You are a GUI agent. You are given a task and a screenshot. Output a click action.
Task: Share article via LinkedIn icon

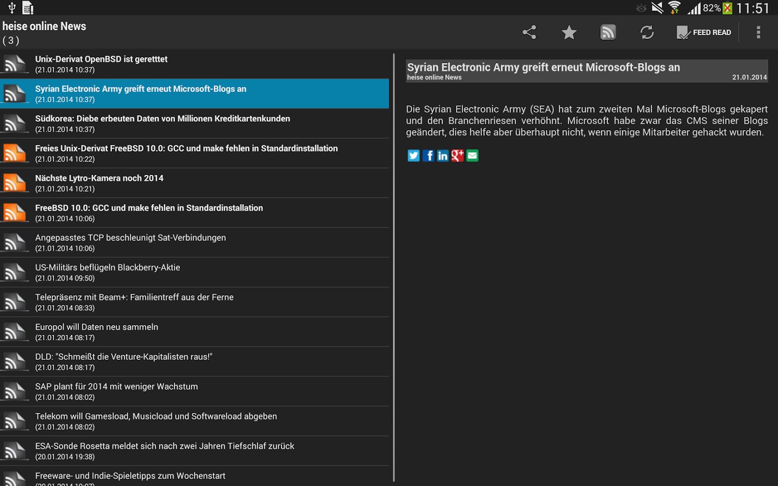click(443, 156)
